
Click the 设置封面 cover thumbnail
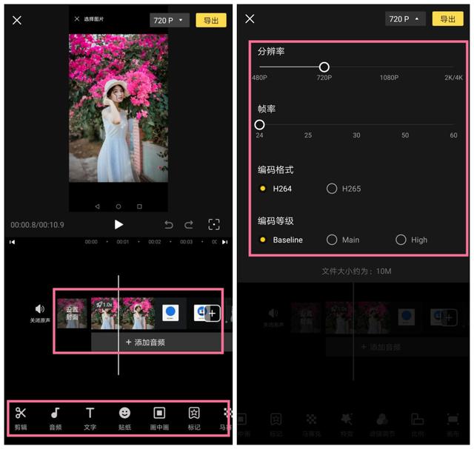tap(72, 313)
